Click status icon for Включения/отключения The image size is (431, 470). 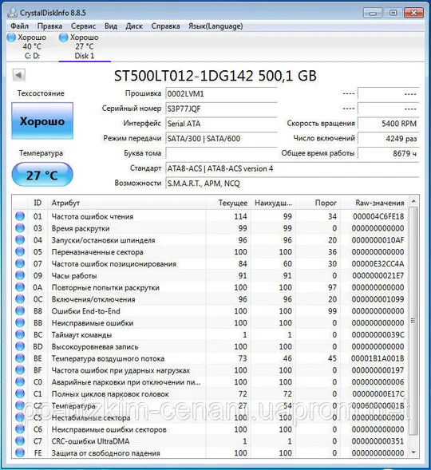(20, 299)
